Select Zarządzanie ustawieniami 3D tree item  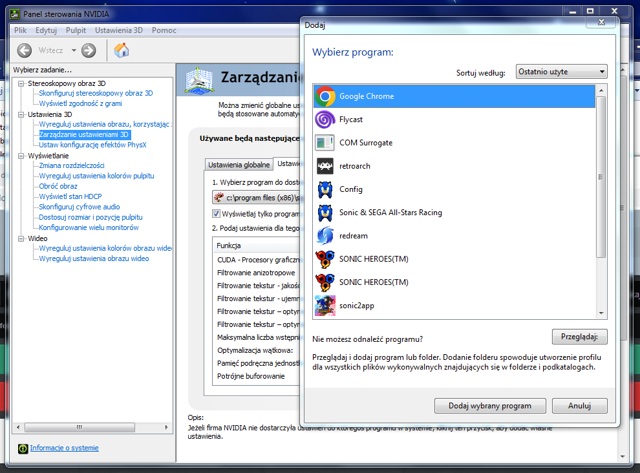[x=85, y=134]
